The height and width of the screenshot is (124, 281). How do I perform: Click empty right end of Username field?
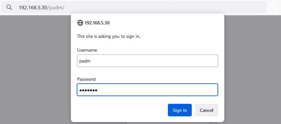[x=197, y=61]
